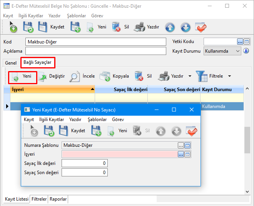Click the Kopyala copy icon
Screen dimensions: 254x206
105,76
